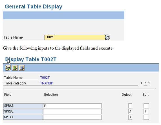Click the SPTXT selection field
The width and height of the screenshot is (161, 125).
[x=72, y=117]
